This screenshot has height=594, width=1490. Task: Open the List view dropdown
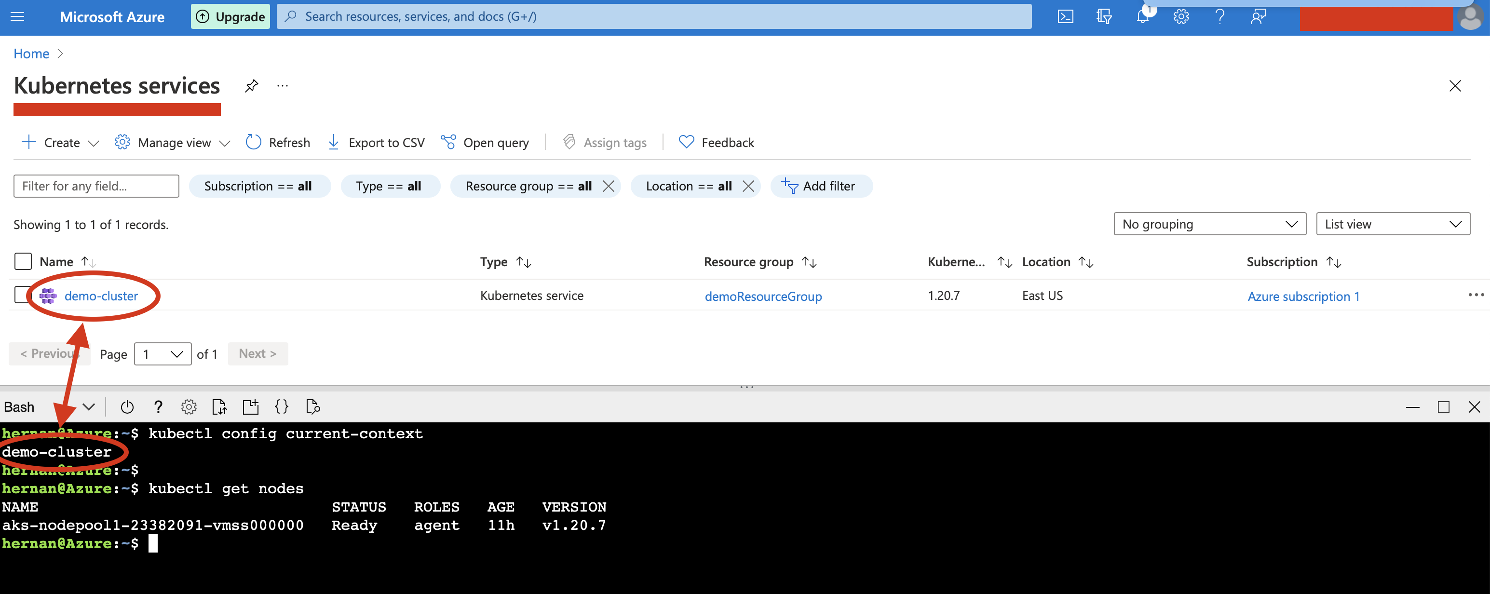(x=1393, y=224)
